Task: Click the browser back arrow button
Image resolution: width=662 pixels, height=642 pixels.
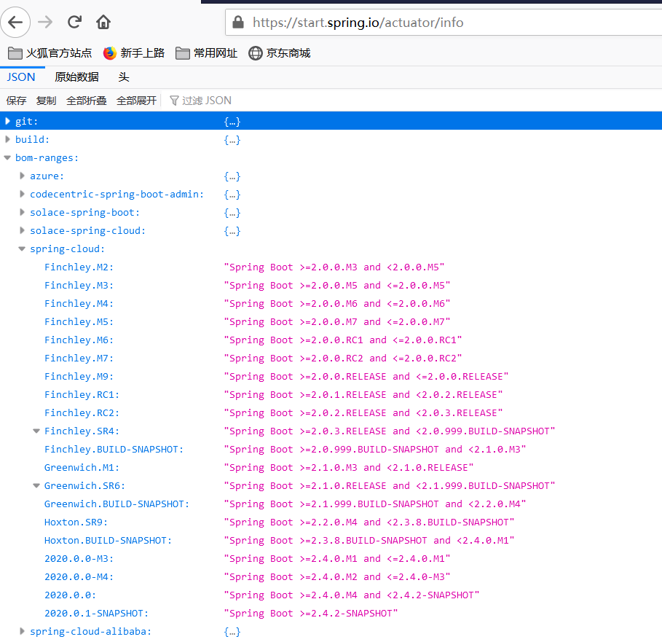Action: click(16, 22)
